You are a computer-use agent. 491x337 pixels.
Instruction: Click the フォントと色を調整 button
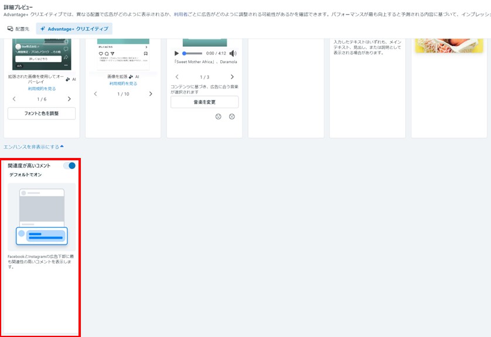[x=42, y=114]
